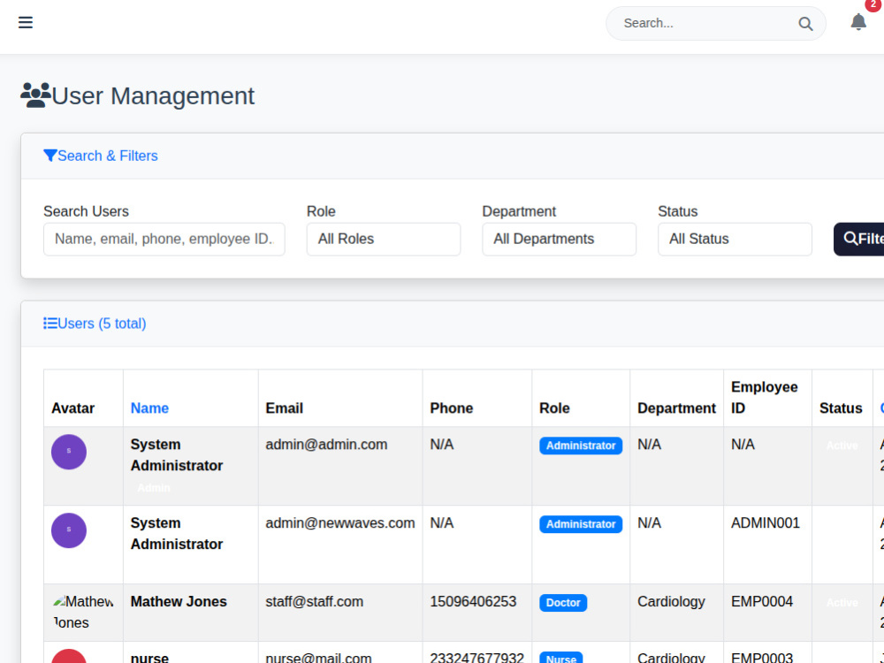884x663 pixels.
Task: Open the All Departments dropdown
Action: 560,239
